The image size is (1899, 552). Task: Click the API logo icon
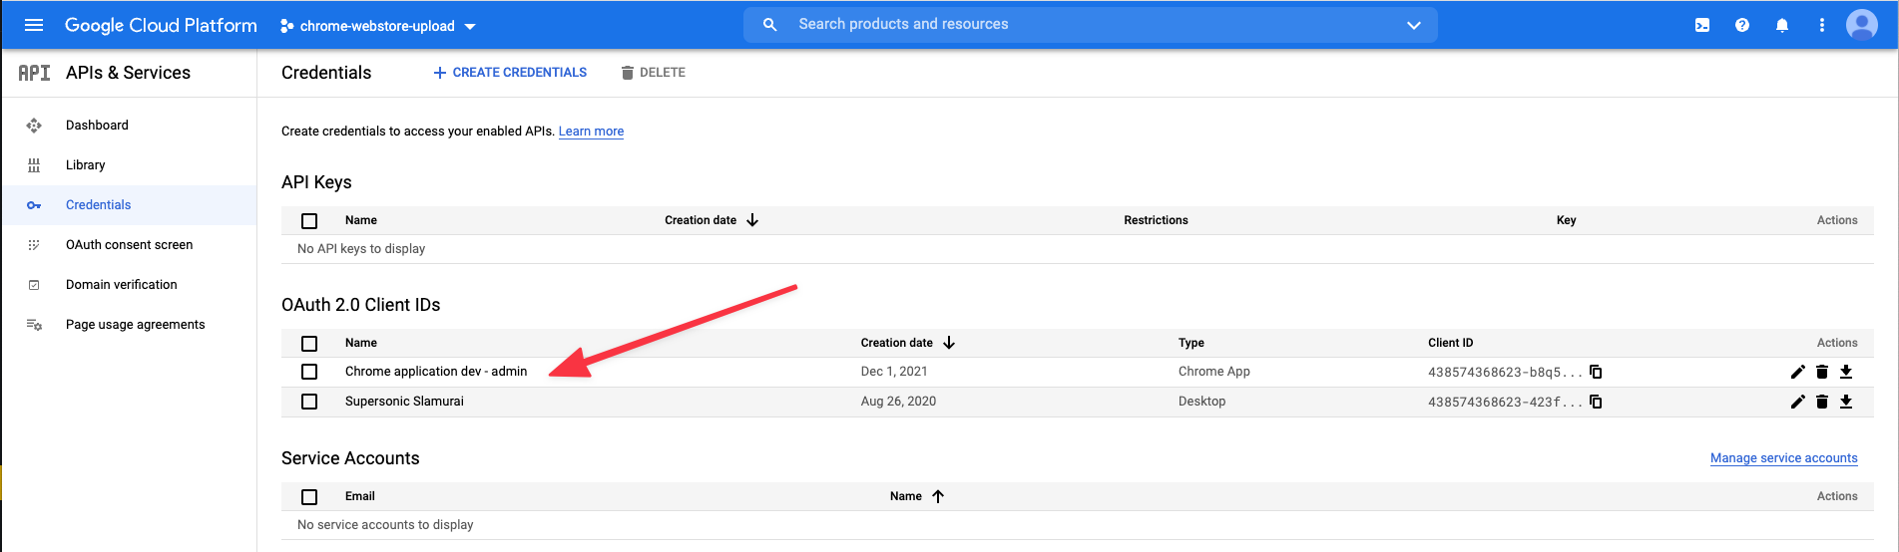35,73
